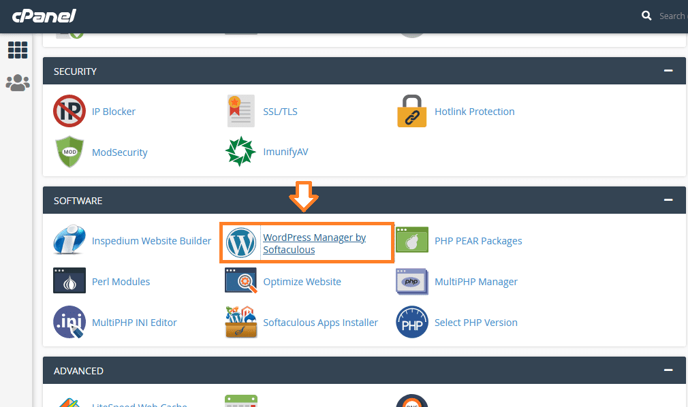Click the Select PHP Version gauge icon
Image resolution: width=688 pixels, height=407 pixels.
[411, 322]
